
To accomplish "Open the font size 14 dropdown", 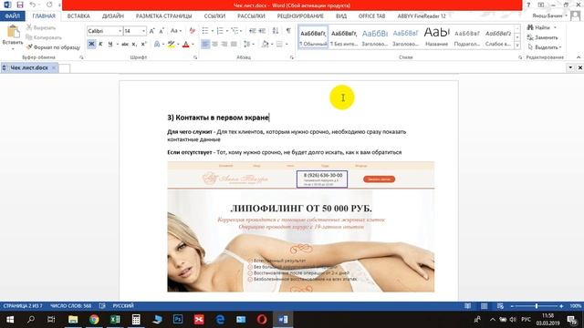I will (x=144, y=31).
